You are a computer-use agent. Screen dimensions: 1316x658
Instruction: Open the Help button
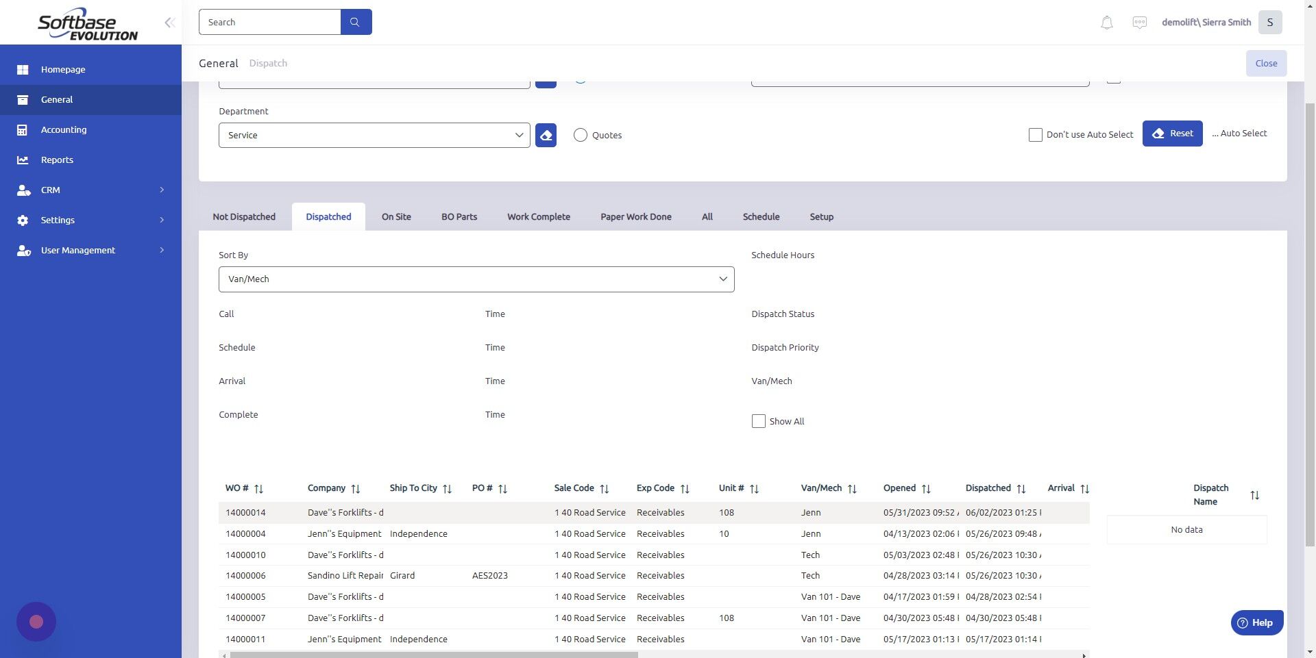[x=1257, y=622]
